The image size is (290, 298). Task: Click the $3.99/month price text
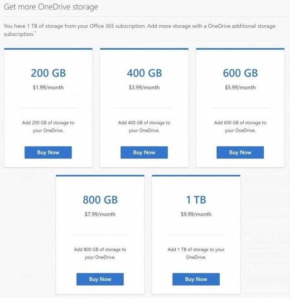click(x=144, y=87)
